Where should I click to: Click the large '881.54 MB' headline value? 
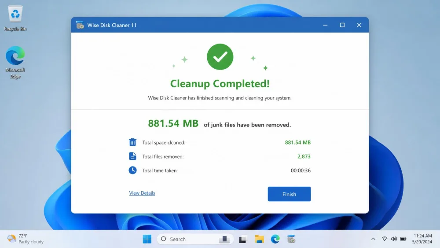pyautogui.click(x=173, y=123)
